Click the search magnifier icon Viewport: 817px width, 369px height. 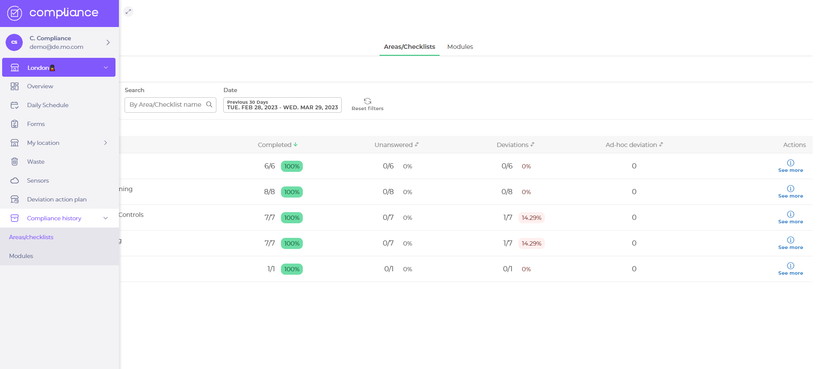pos(209,105)
